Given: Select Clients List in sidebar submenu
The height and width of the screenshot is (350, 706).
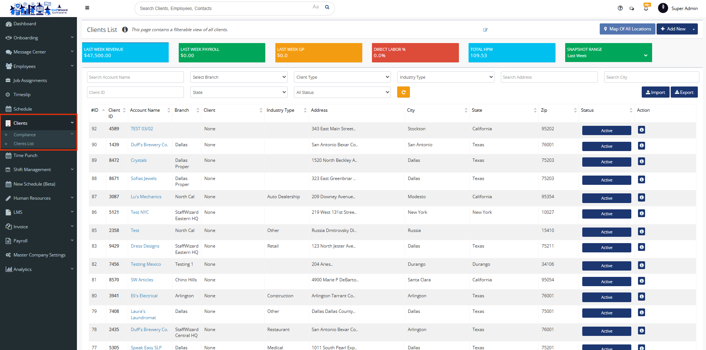Looking at the screenshot, I should coord(24,144).
